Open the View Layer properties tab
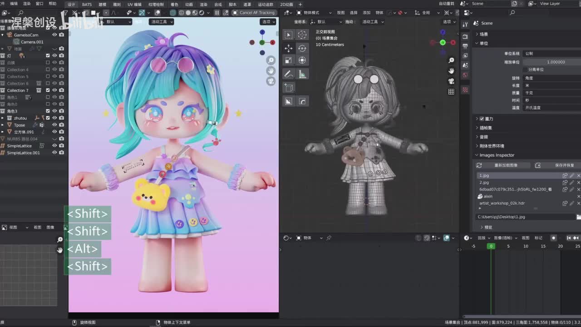 pyautogui.click(x=465, y=56)
